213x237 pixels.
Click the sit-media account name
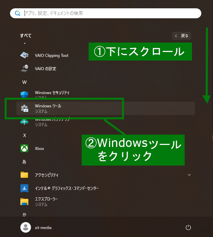click(x=43, y=227)
